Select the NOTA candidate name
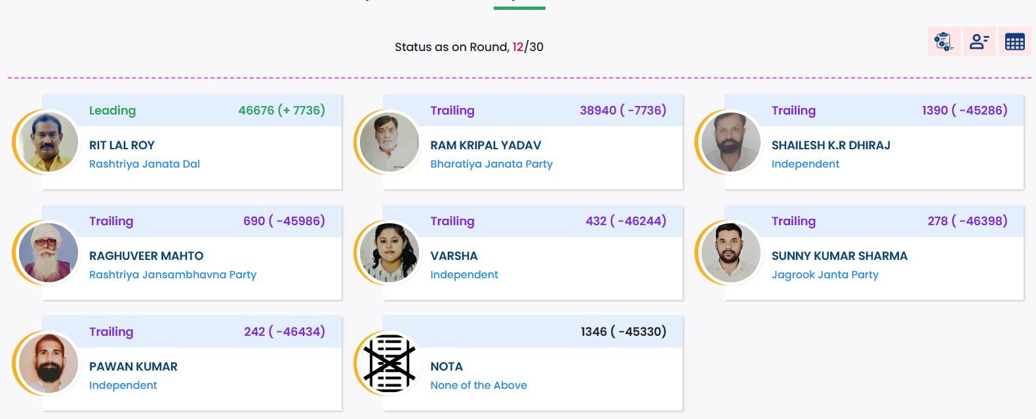 pyautogui.click(x=447, y=367)
